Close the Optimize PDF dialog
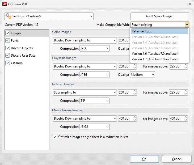Viewport: 194px width, 165px height. [189, 4]
